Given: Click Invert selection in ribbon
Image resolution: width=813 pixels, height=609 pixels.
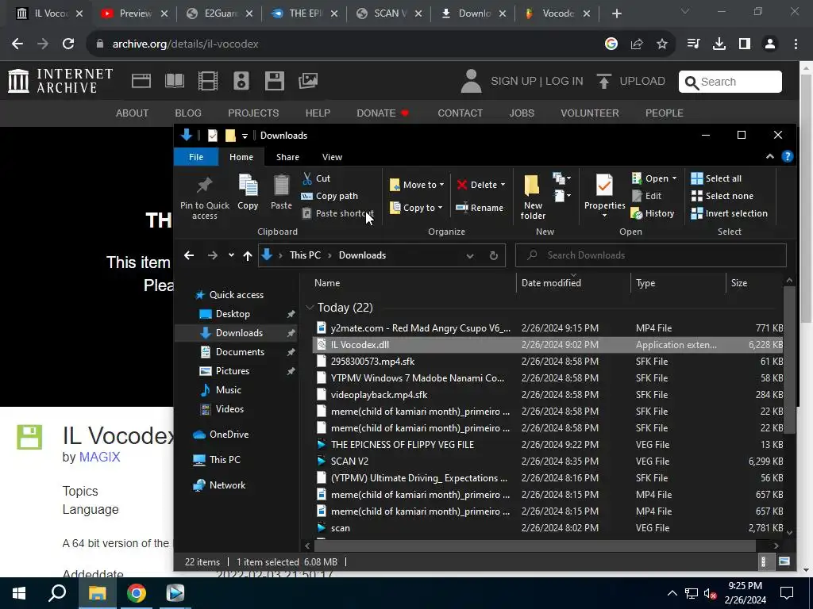Looking at the screenshot, I should click(729, 213).
